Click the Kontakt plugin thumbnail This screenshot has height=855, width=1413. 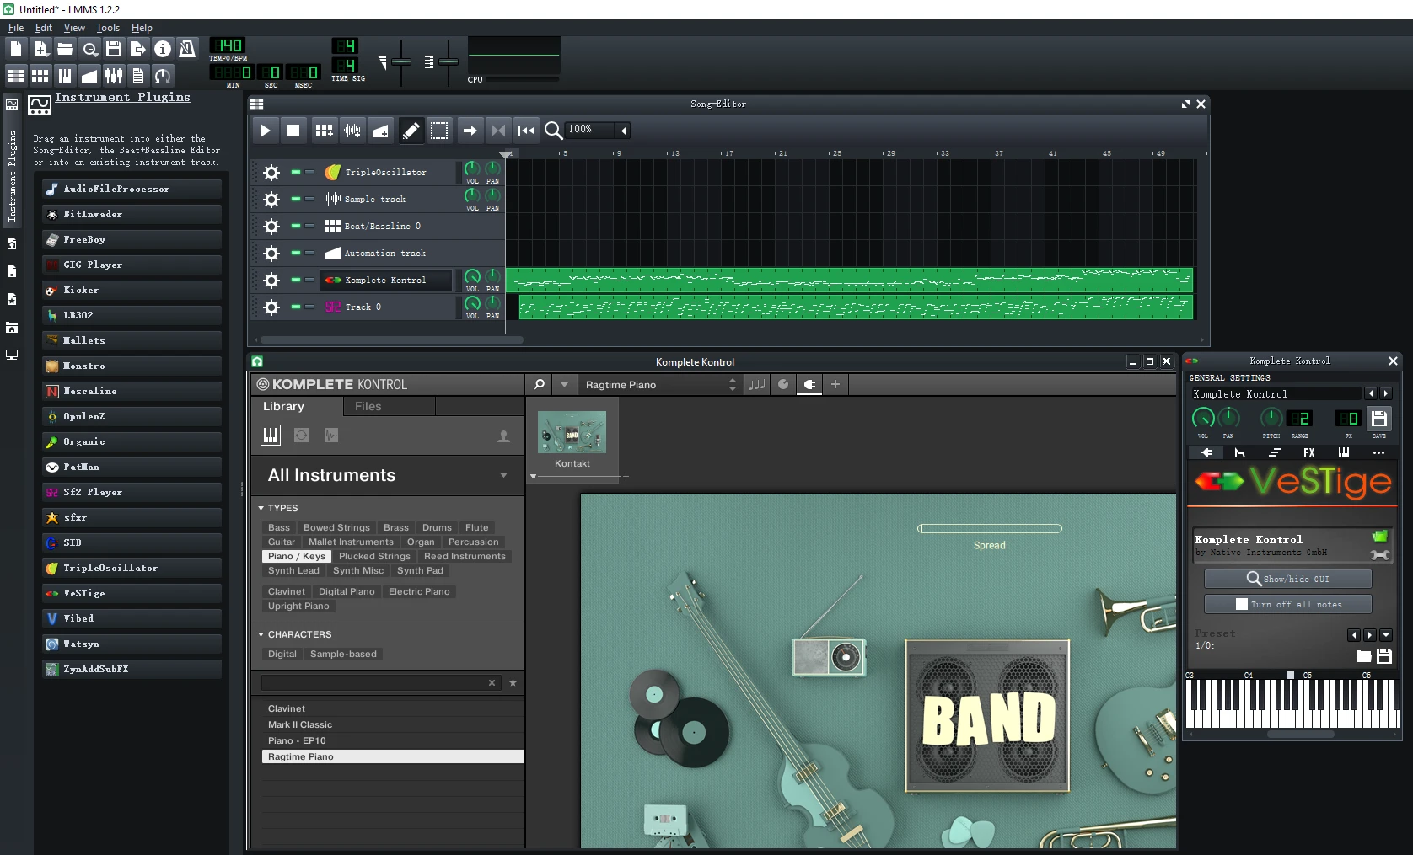tap(572, 433)
